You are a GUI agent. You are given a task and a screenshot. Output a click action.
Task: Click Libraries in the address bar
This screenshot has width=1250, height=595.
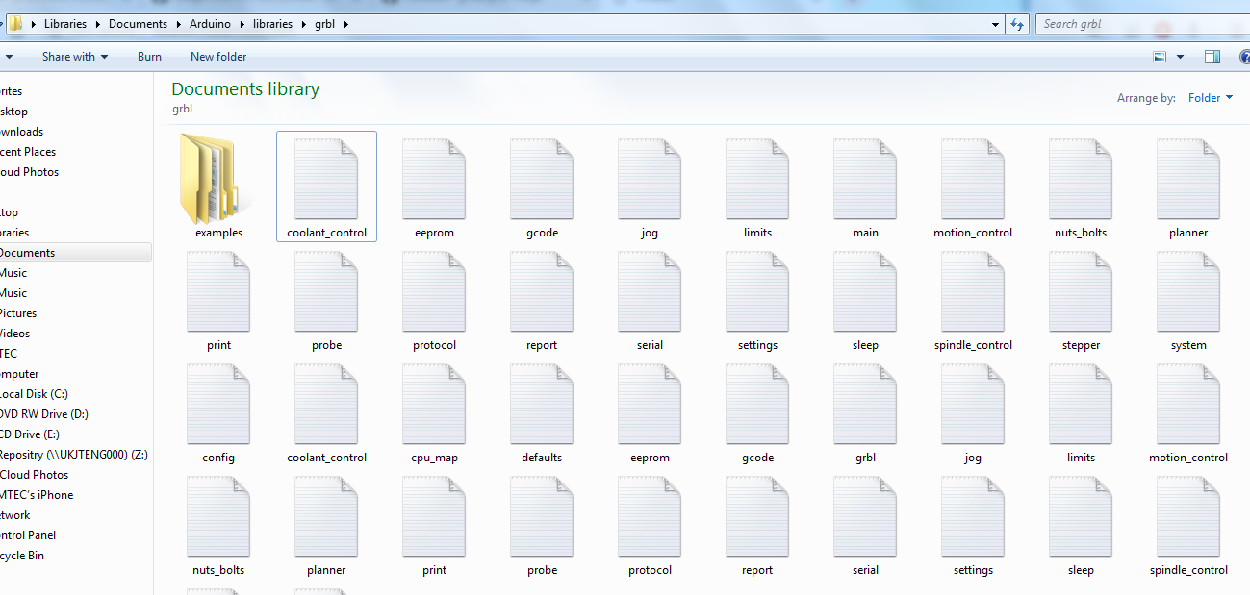(x=64, y=24)
